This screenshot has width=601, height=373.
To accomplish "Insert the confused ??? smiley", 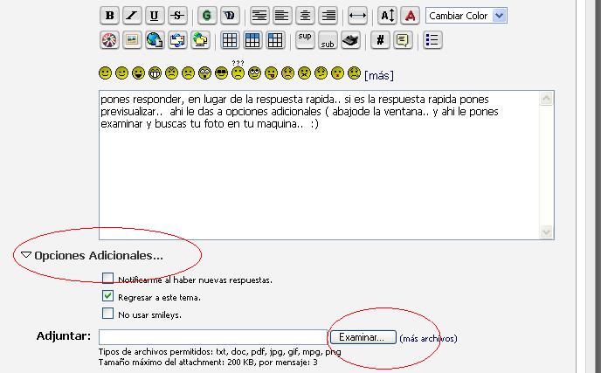I will [238, 70].
